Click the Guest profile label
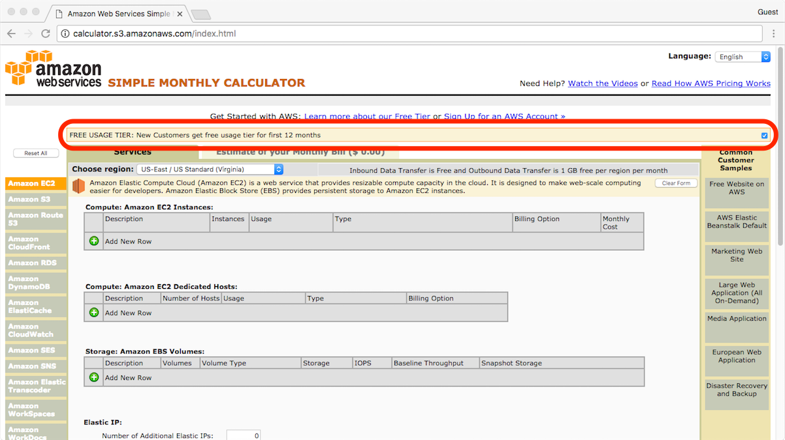 (x=767, y=12)
